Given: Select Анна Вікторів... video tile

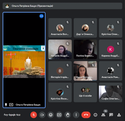Looking at the screenshot, I should [x=85, y=71].
